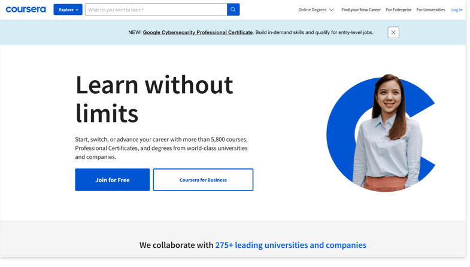
Task: Dismiss the announcement banner with the X
Action: 393,32
